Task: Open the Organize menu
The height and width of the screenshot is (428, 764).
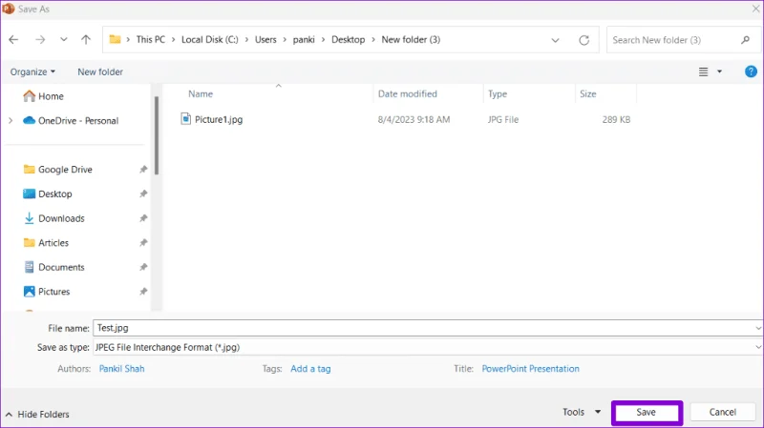Action: [32, 72]
